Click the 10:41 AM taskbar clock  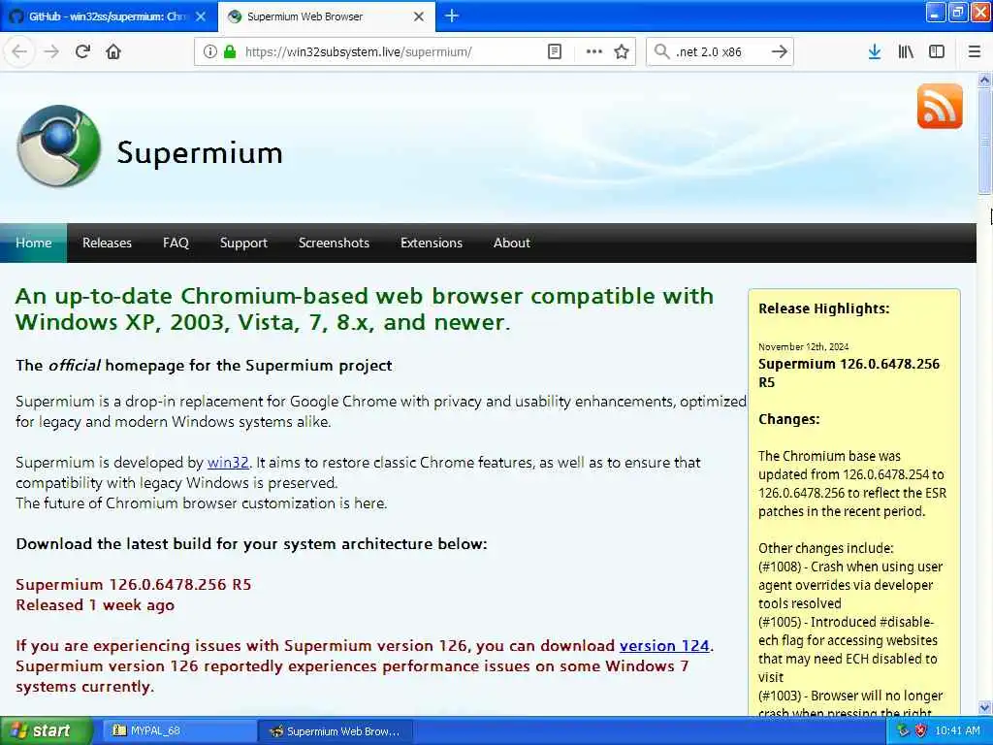tap(957, 730)
